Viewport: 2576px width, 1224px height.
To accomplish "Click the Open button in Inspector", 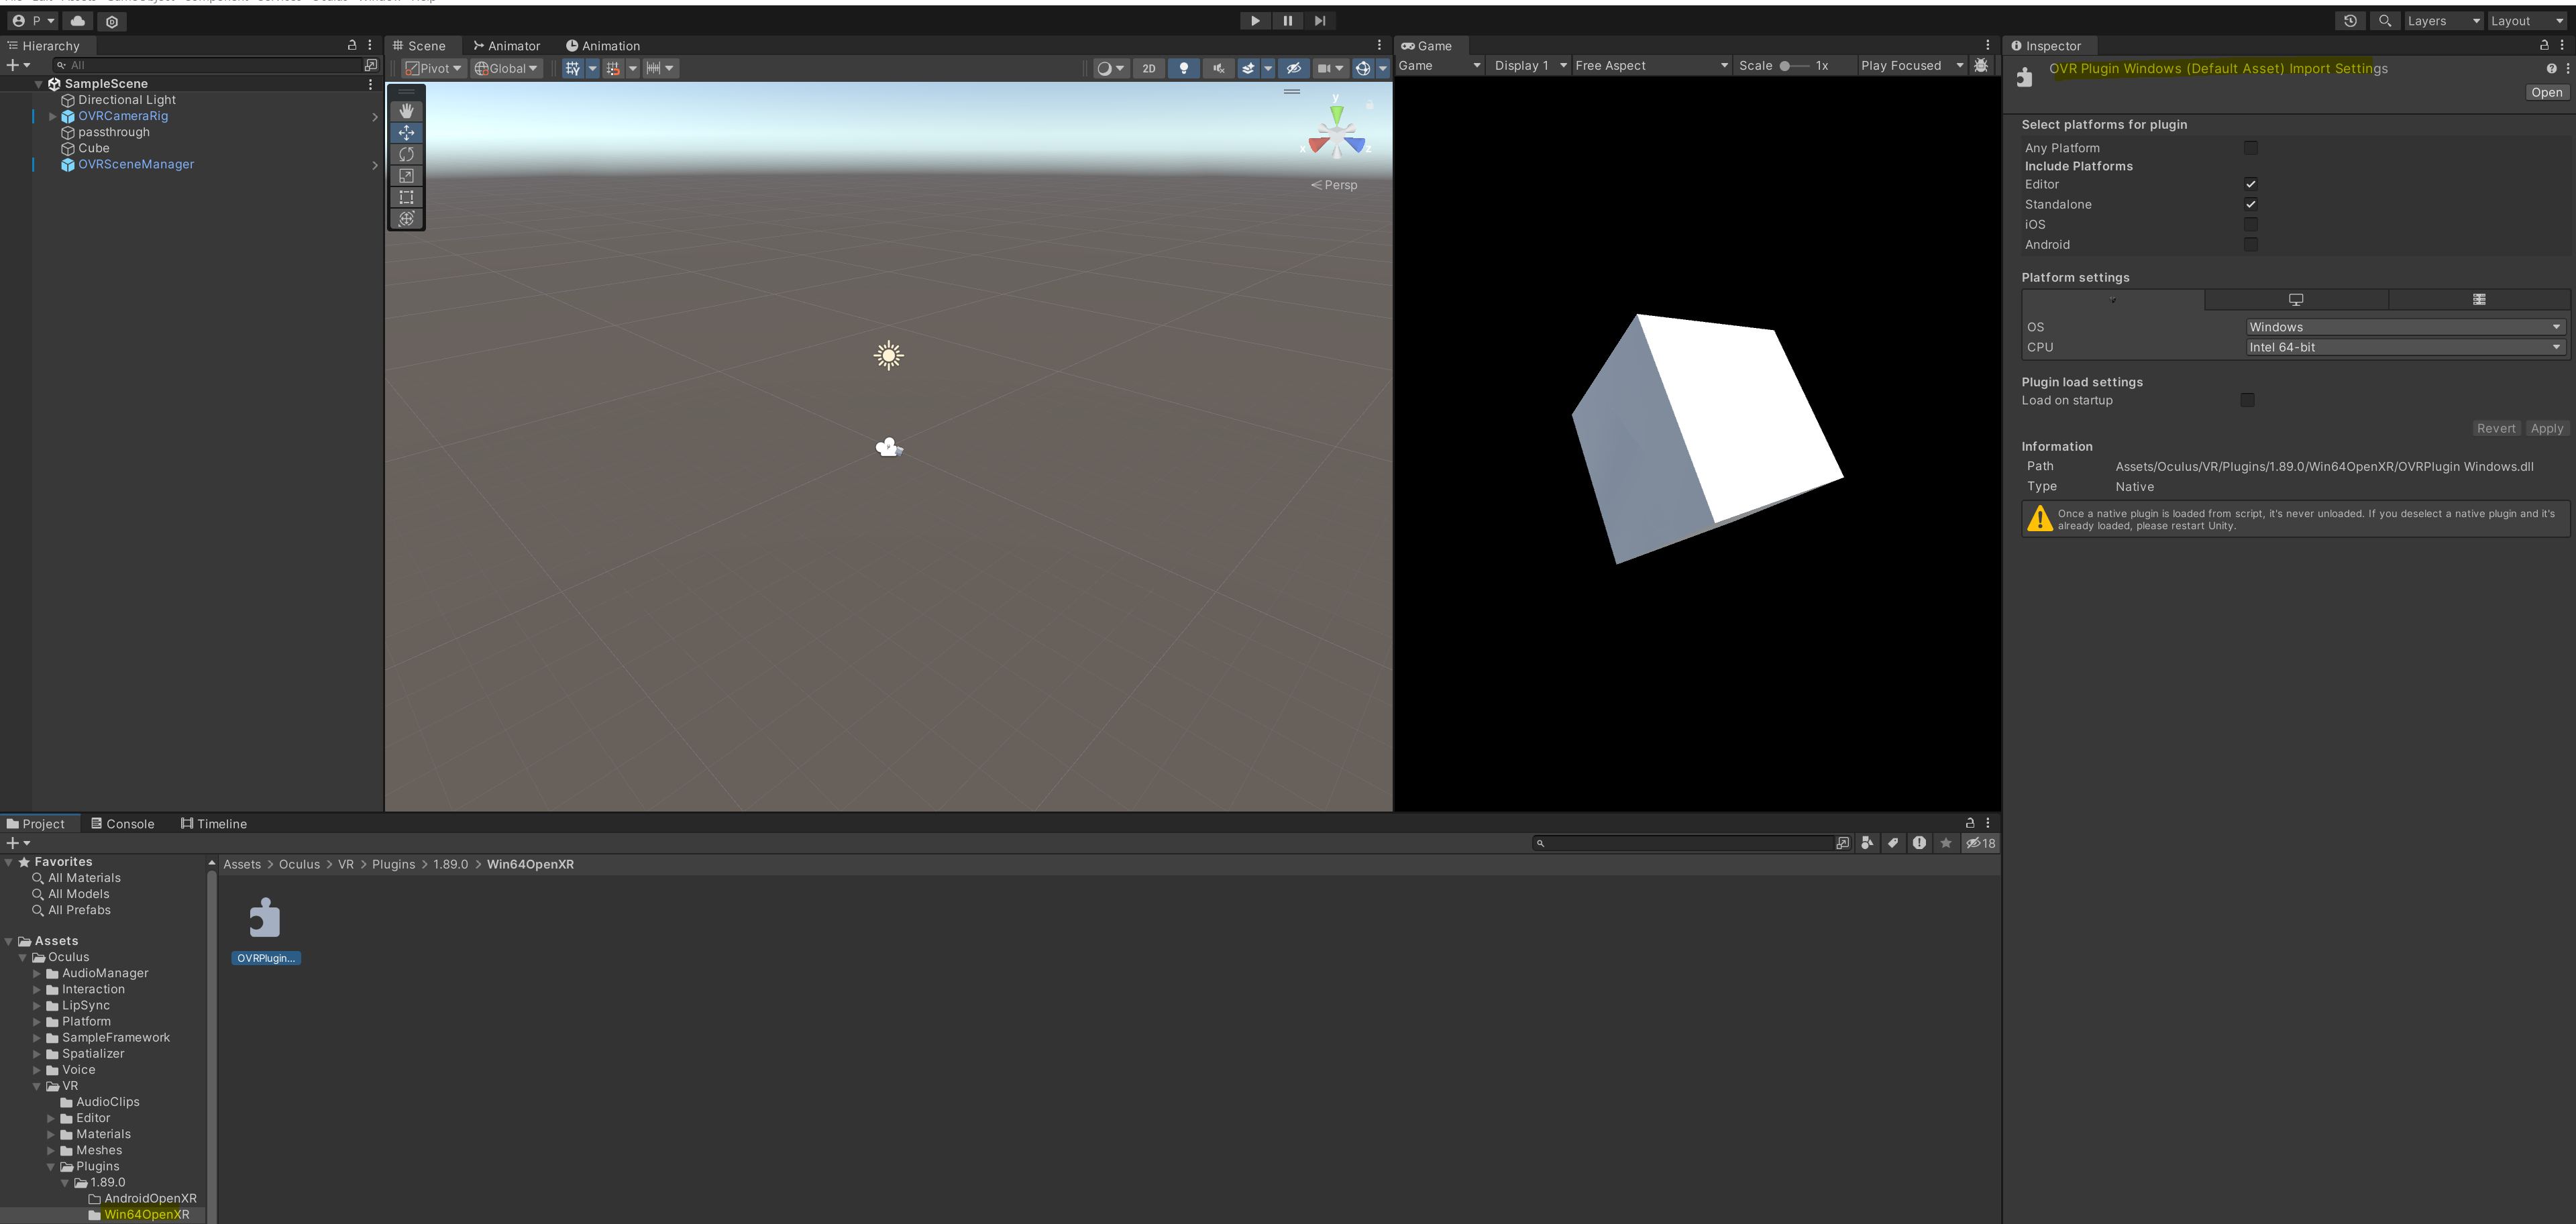I will [x=2546, y=92].
